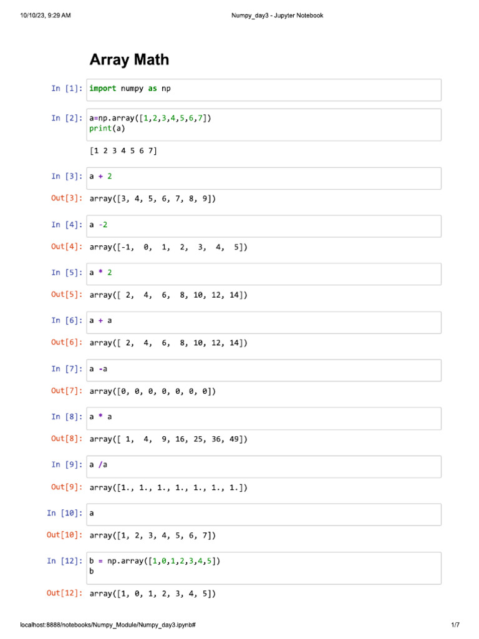
Task: Select the 'a -2' code cell
Action: tap(264, 226)
